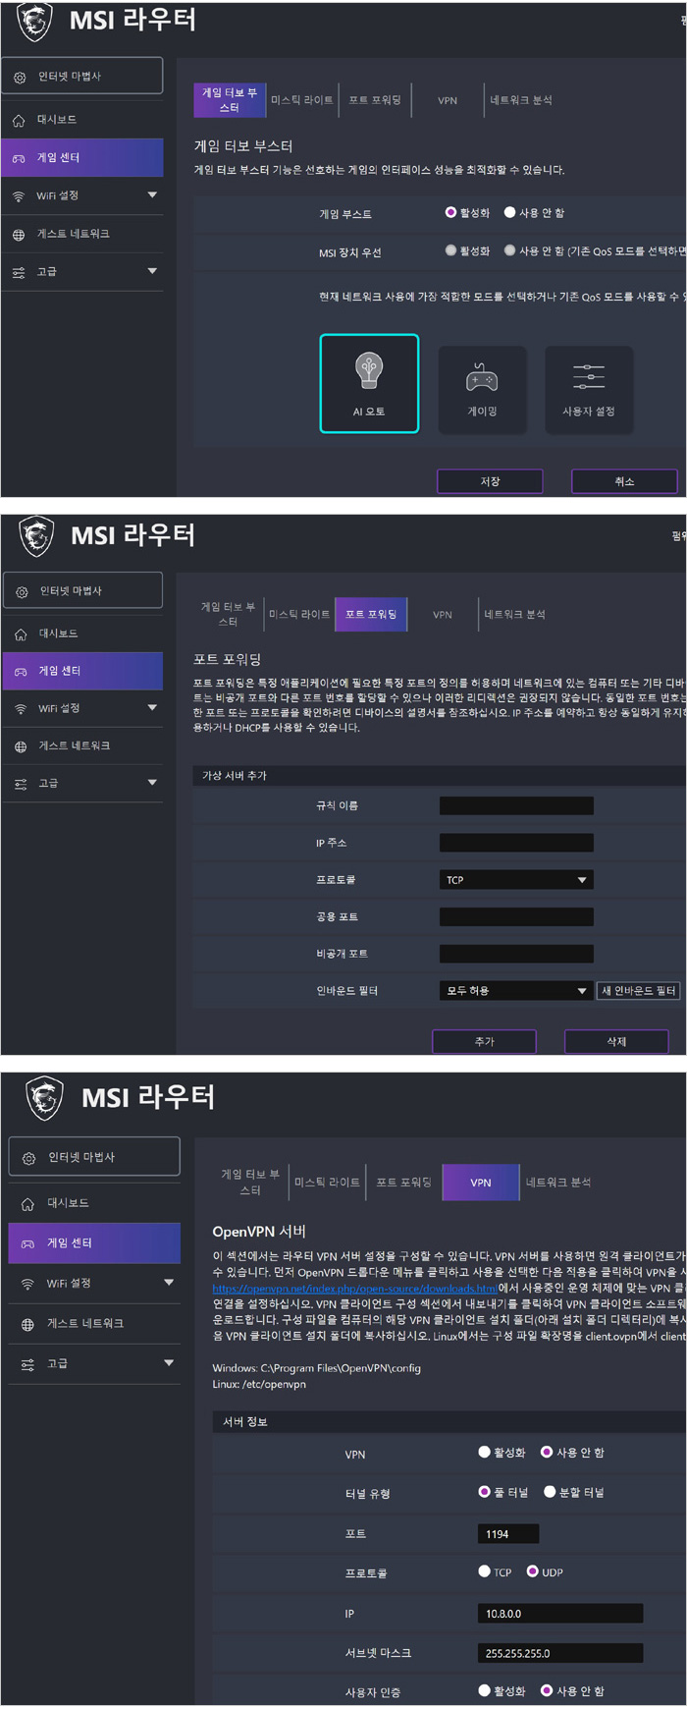Click the 저장 save button
This screenshot has height=1709, width=687.
pyautogui.click(x=490, y=481)
